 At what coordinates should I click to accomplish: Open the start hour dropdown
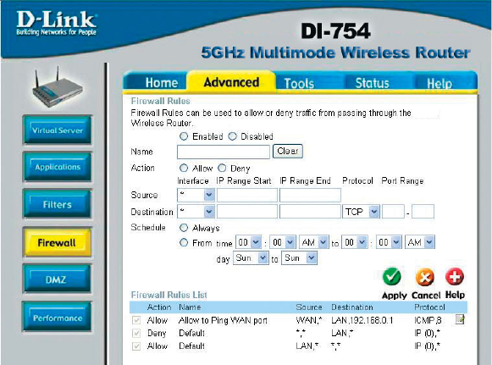coord(248,242)
